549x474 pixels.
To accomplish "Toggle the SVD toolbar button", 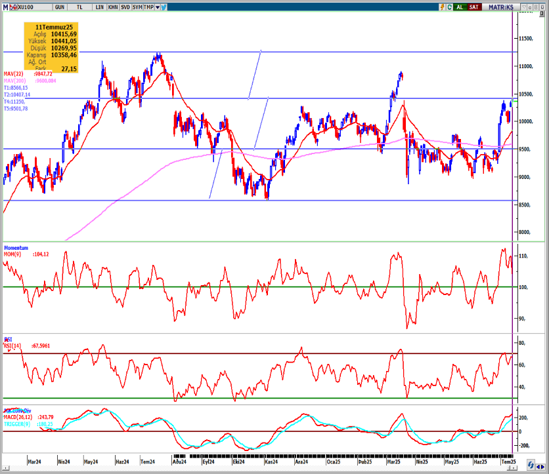I will click(125, 7).
